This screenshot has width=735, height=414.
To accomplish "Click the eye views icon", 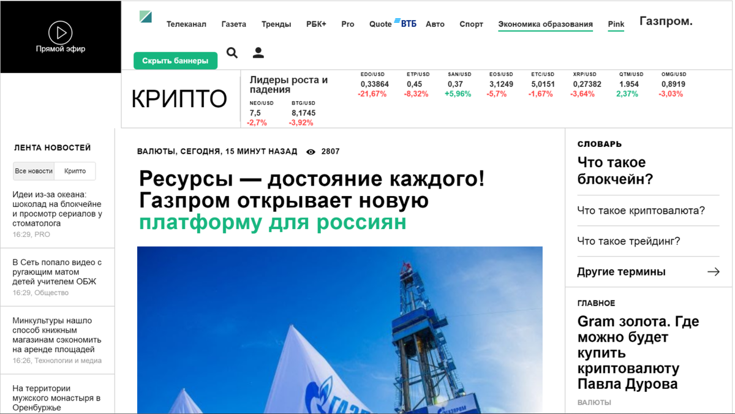I will [x=311, y=151].
